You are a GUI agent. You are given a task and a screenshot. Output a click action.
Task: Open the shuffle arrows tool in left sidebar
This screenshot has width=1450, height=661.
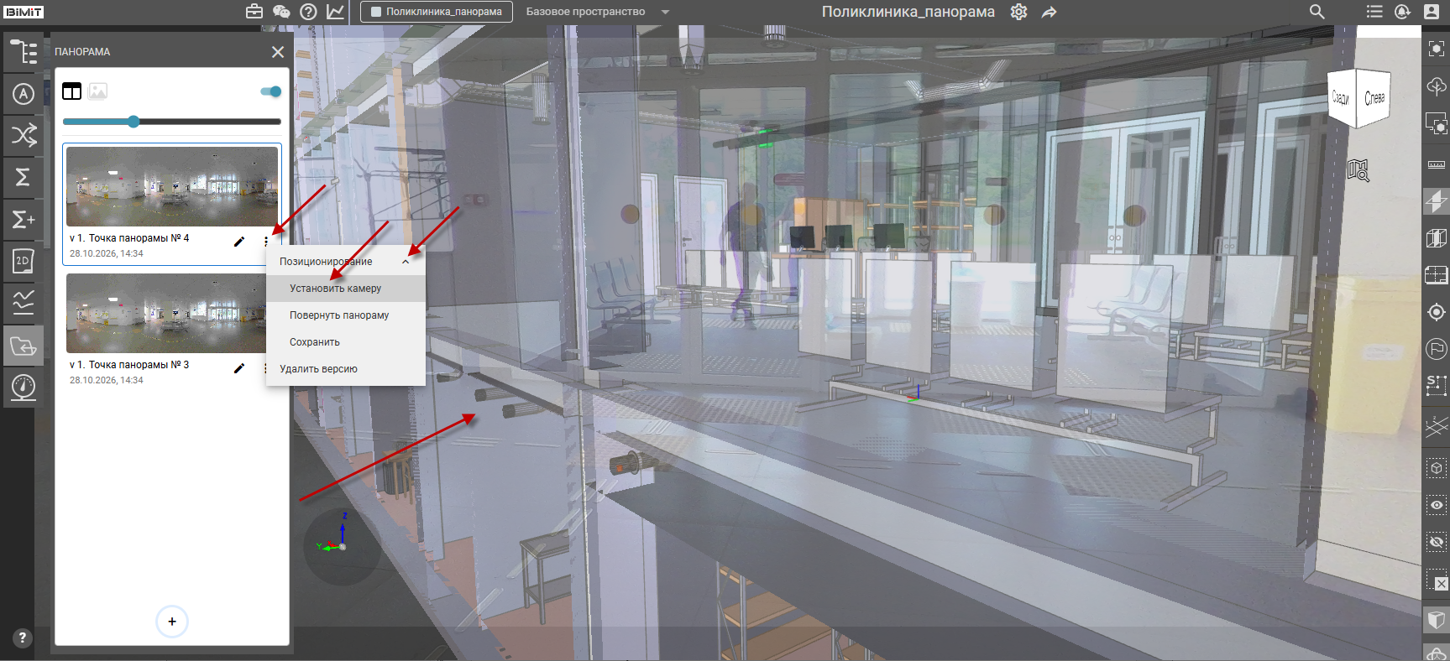[24, 135]
